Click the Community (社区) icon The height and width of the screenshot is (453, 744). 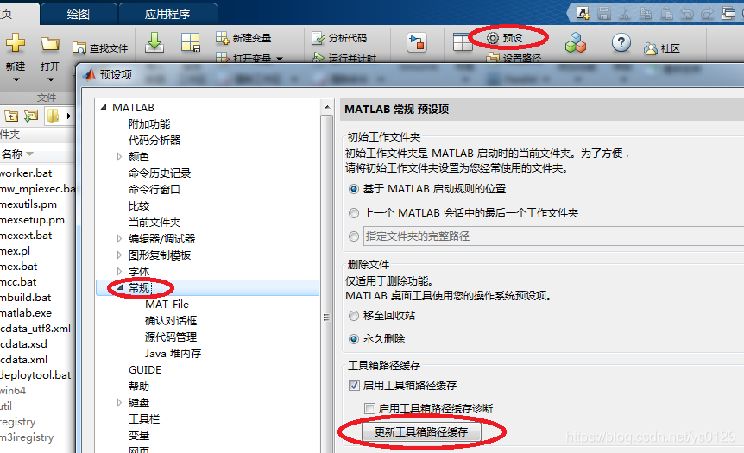tap(651, 48)
